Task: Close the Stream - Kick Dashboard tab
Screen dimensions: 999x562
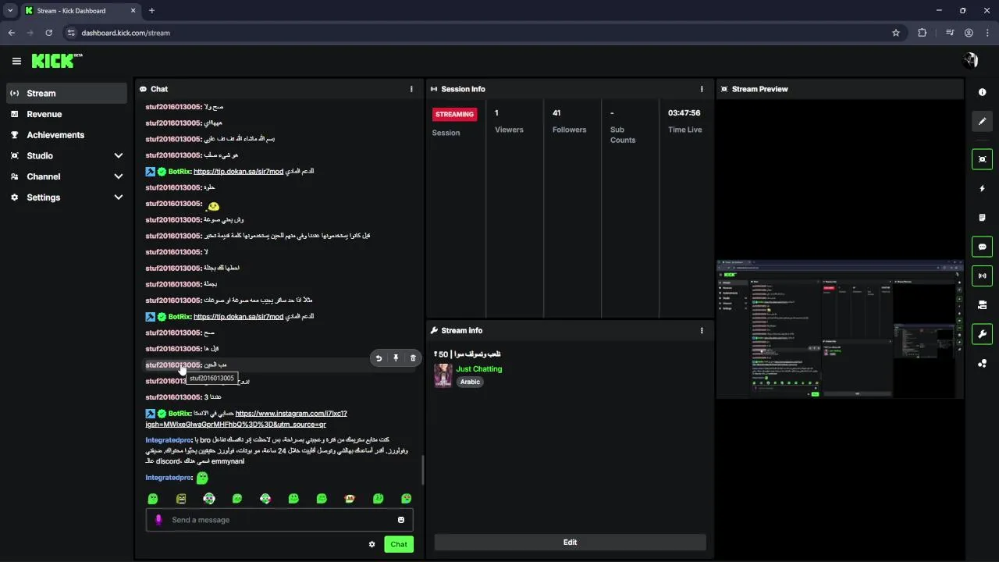Action: point(133,11)
